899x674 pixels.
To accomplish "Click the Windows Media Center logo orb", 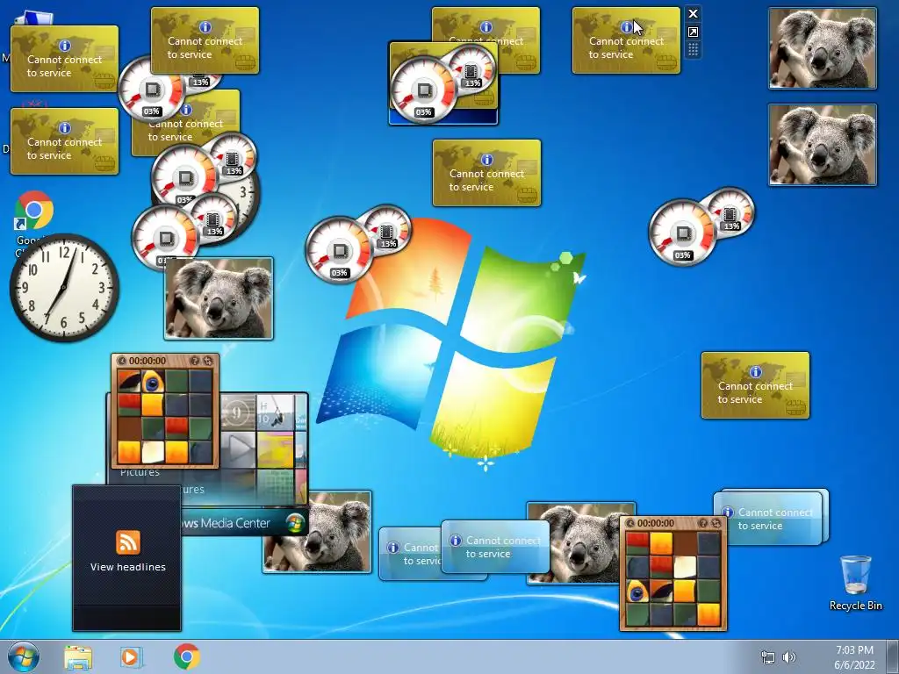I will [295, 523].
